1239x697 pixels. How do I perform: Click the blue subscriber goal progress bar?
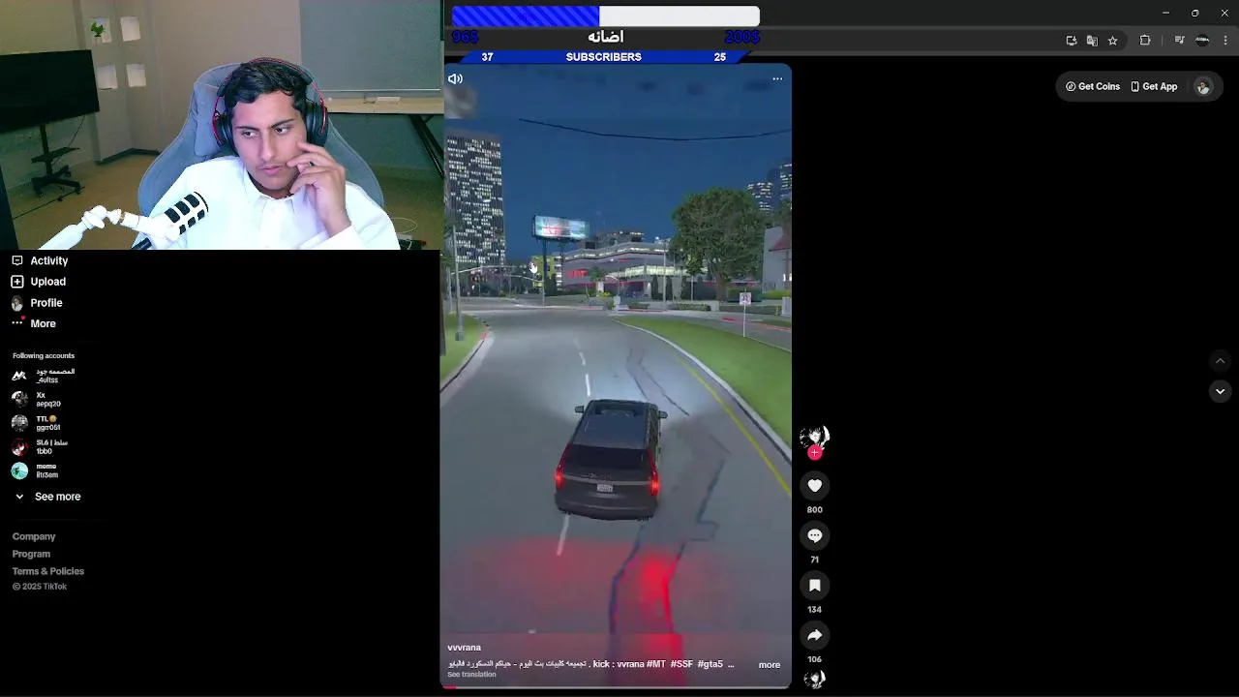click(x=606, y=15)
